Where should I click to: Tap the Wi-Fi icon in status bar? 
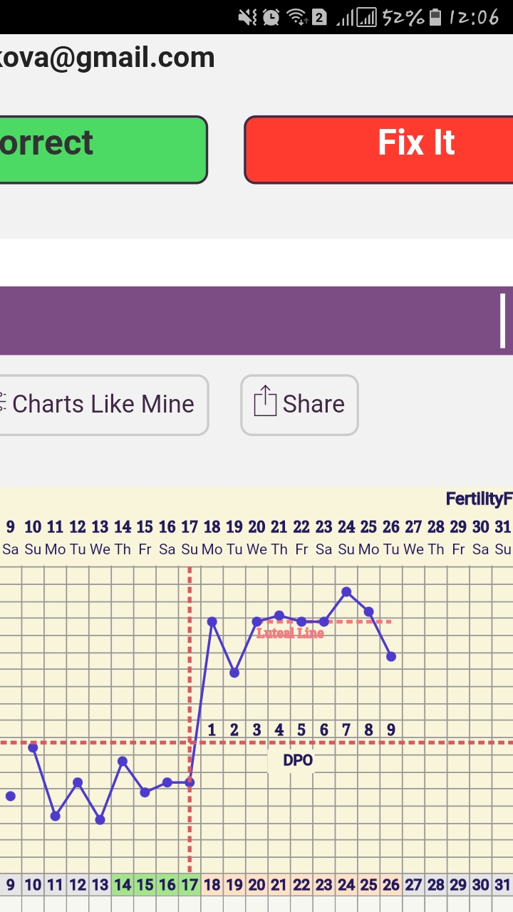point(296,16)
